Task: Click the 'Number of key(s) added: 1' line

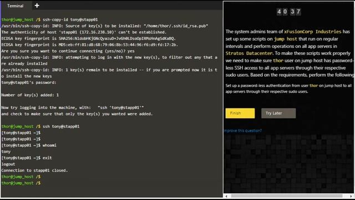Action: click(x=30, y=95)
